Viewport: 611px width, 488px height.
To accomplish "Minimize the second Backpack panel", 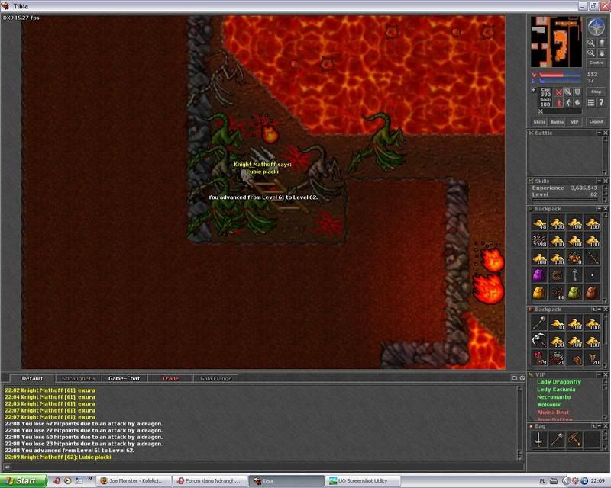I will point(600,310).
